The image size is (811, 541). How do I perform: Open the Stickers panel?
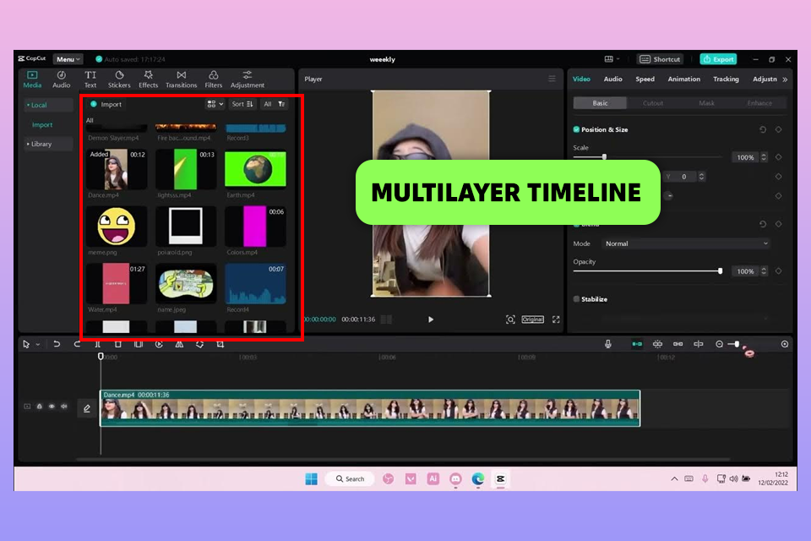[x=119, y=79]
